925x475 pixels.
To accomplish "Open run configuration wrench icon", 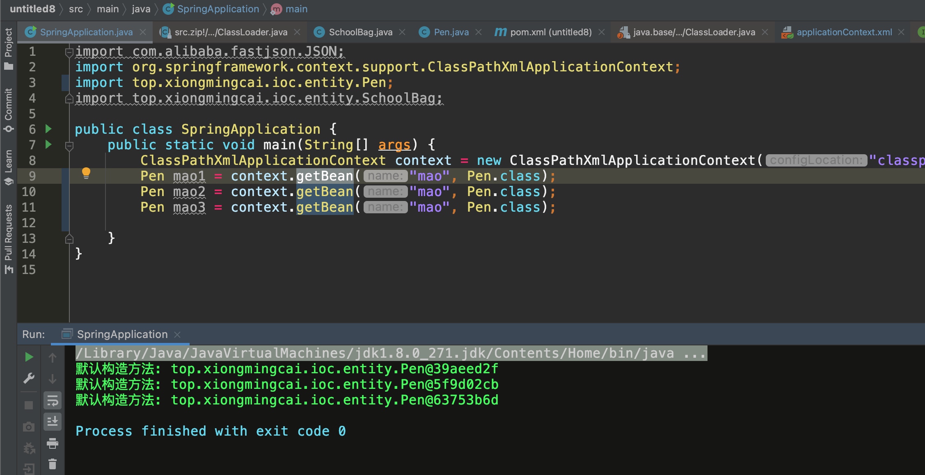I will coord(29,378).
